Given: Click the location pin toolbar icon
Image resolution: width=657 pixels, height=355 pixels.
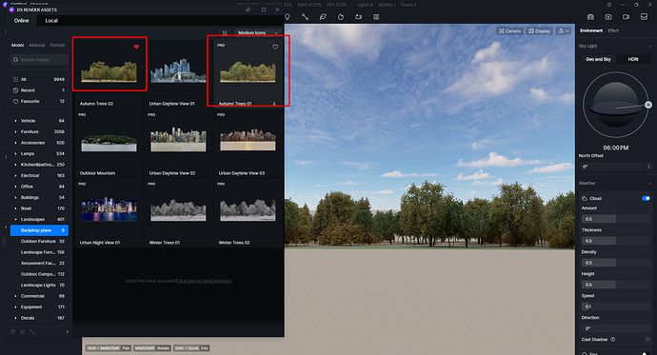Looking at the screenshot, I should tap(288, 17).
